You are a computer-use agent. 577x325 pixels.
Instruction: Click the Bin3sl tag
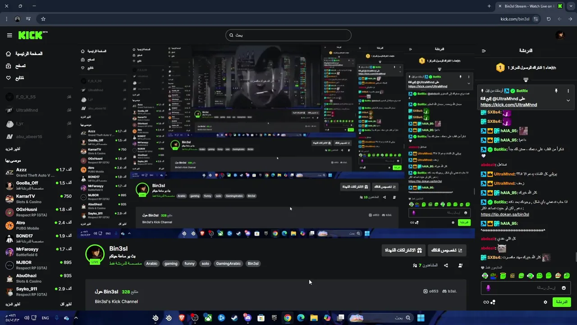click(253, 264)
